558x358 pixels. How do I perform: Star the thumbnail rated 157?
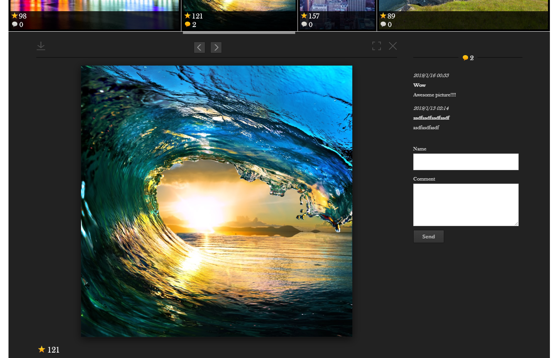coord(304,16)
